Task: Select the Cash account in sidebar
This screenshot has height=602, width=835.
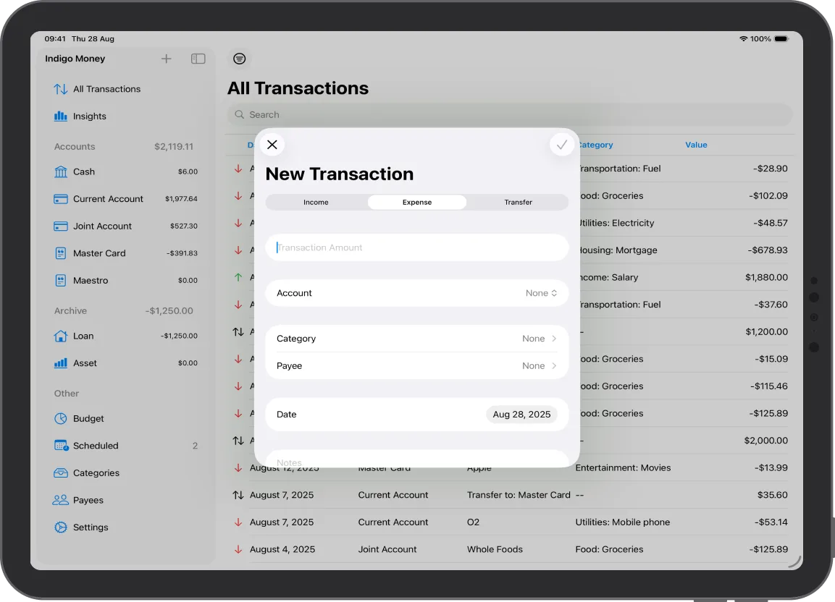Action: tap(84, 171)
